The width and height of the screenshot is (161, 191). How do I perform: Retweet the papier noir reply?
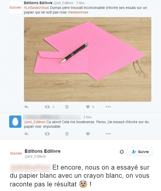[47, 134]
